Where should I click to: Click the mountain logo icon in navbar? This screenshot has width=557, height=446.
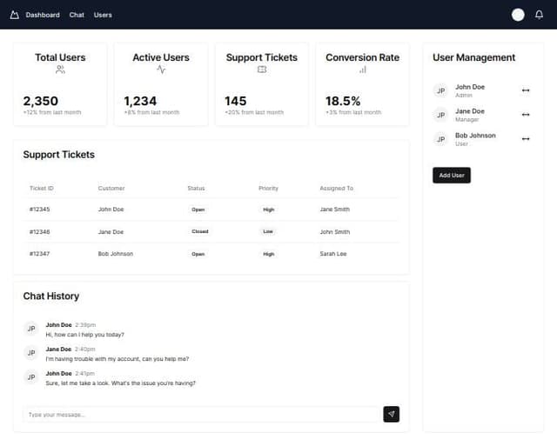click(x=14, y=15)
